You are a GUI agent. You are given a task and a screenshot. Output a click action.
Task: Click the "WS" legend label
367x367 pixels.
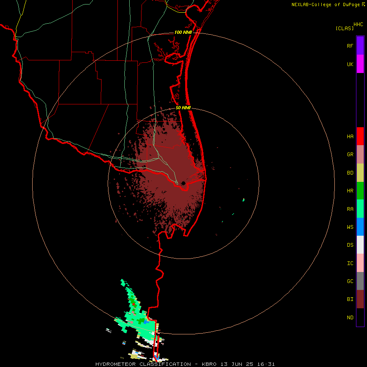[350, 227]
